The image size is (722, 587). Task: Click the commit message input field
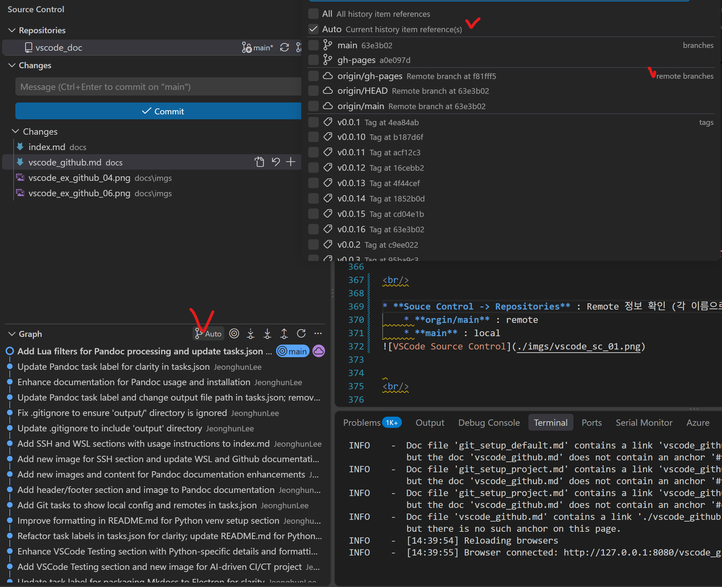click(x=158, y=87)
